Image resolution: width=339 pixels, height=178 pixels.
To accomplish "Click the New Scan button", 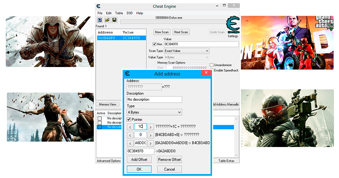I will click(x=162, y=32).
